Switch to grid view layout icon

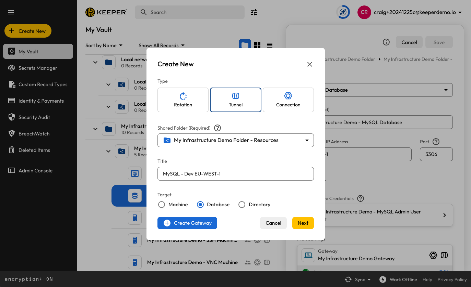[257, 45]
